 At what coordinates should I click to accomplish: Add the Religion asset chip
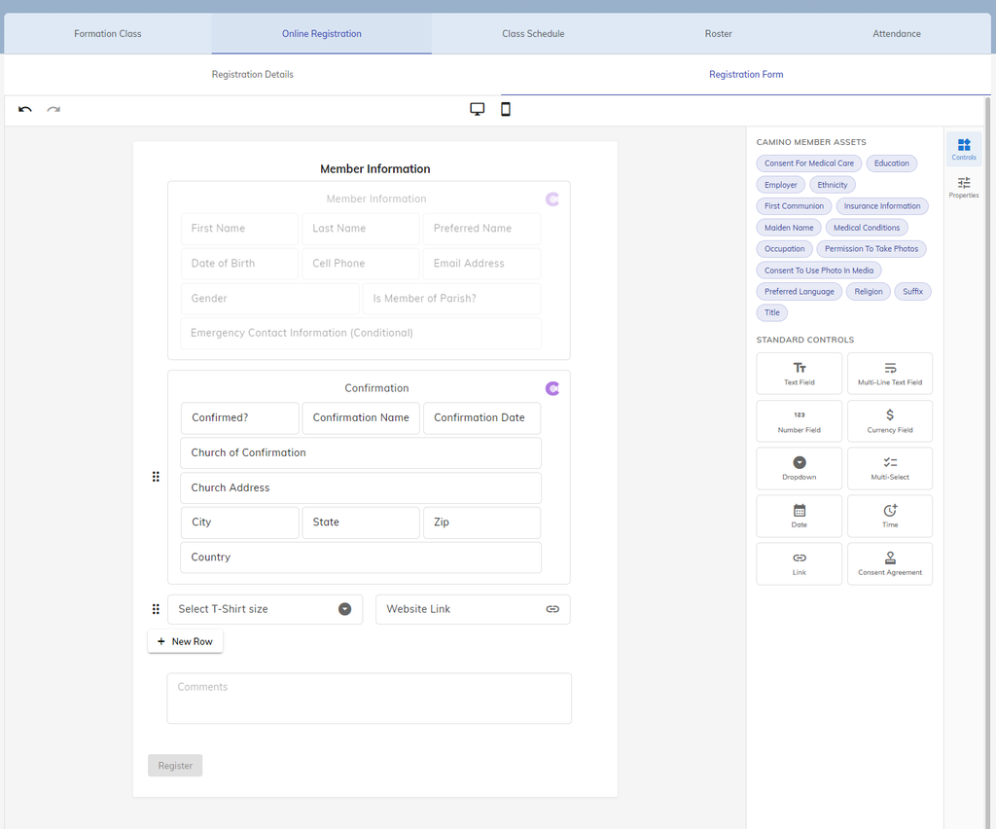869,292
